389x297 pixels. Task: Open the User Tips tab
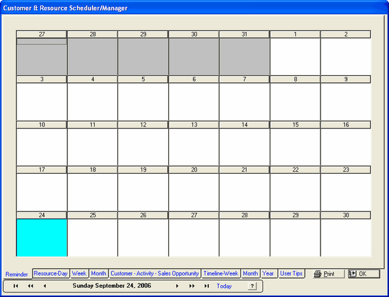coord(291,274)
